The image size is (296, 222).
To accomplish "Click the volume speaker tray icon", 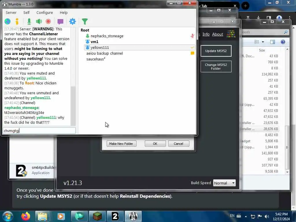I will pos(267,216).
